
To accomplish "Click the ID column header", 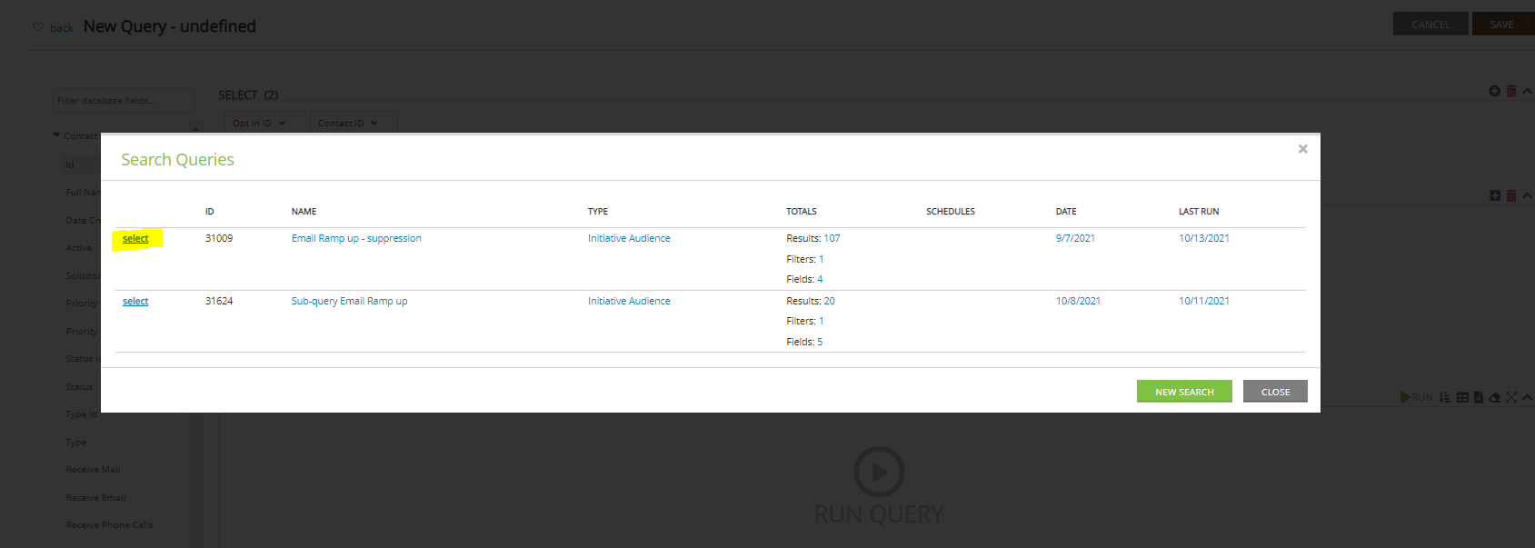I will [210, 212].
